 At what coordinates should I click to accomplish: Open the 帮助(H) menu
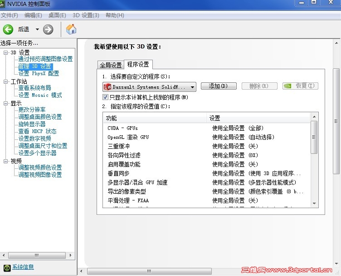pos(115,15)
